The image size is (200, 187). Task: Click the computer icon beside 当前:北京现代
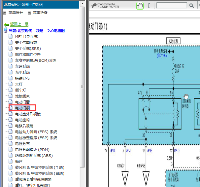pos(6,30)
